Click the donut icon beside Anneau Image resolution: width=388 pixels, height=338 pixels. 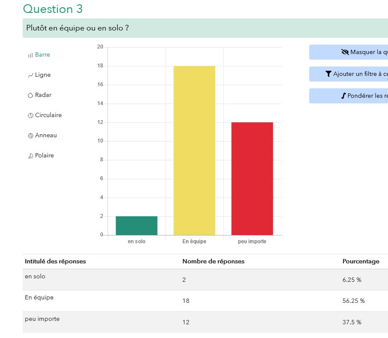[30, 136]
